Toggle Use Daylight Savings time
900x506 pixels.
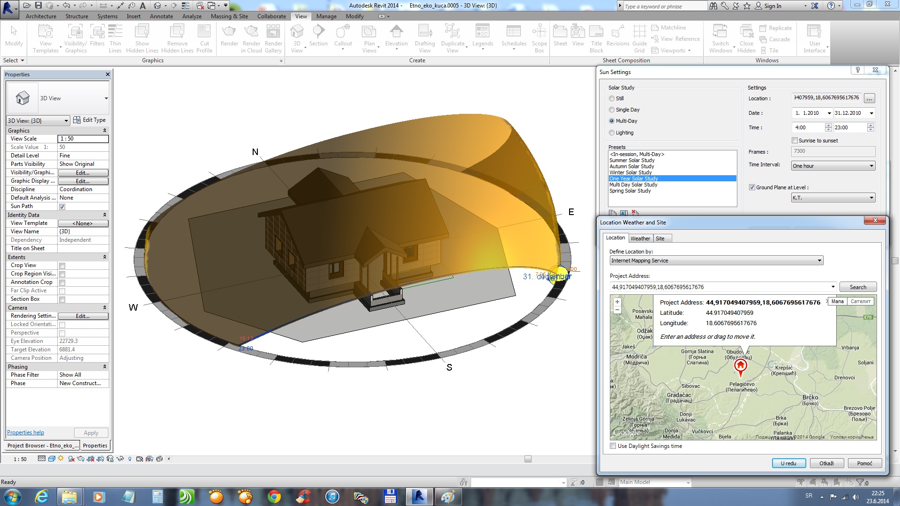point(613,446)
